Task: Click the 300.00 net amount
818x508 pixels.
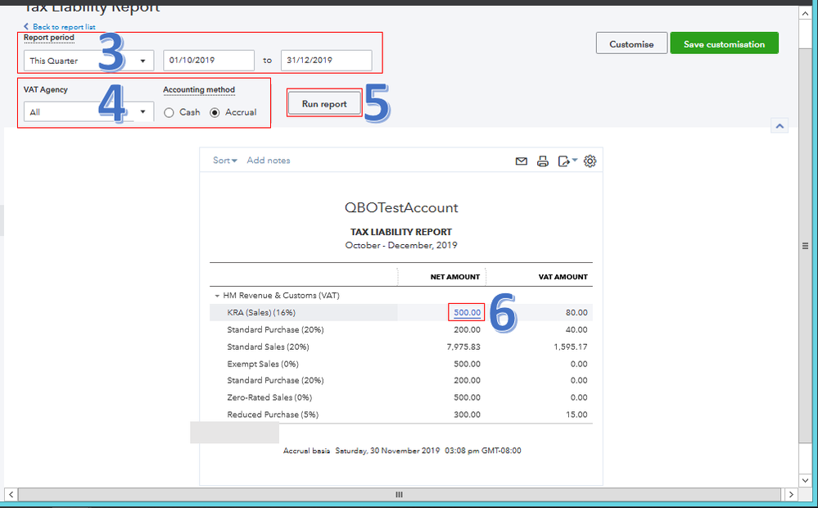Action: [x=467, y=415]
